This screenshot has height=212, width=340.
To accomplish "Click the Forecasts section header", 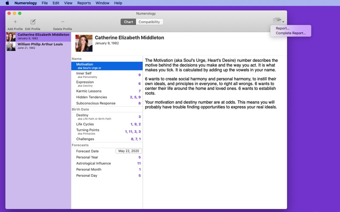I will [x=80, y=145].
